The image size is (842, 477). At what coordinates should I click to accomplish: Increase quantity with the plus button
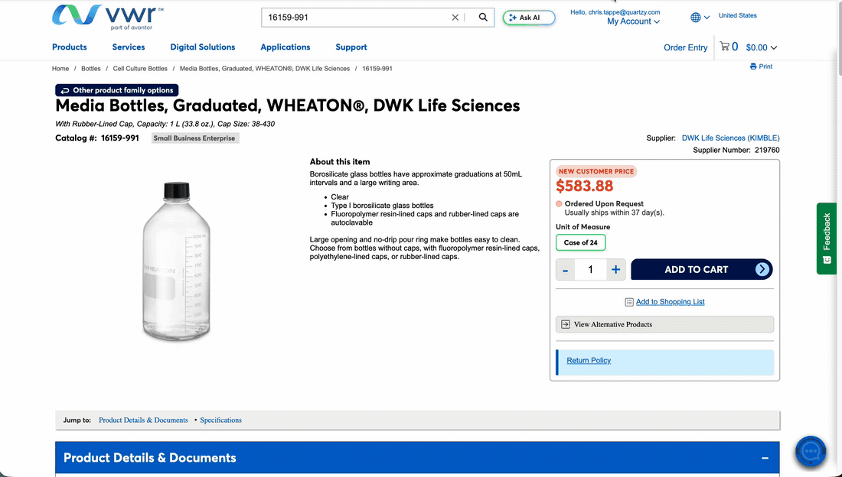616,269
